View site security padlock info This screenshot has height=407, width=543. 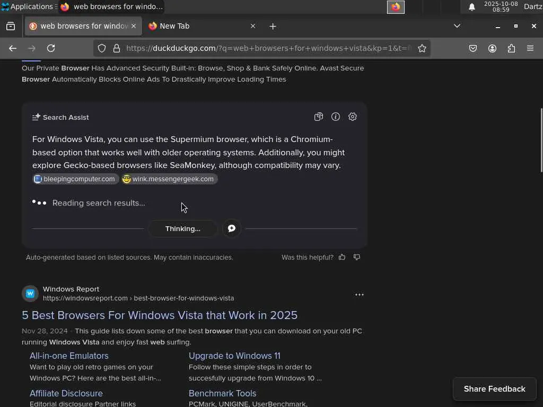click(117, 48)
